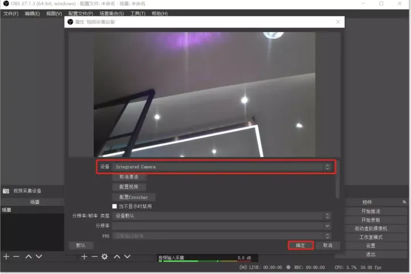Click 开始推流 to start streaming
This screenshot has width=411, height=274.
click(370, 211)
